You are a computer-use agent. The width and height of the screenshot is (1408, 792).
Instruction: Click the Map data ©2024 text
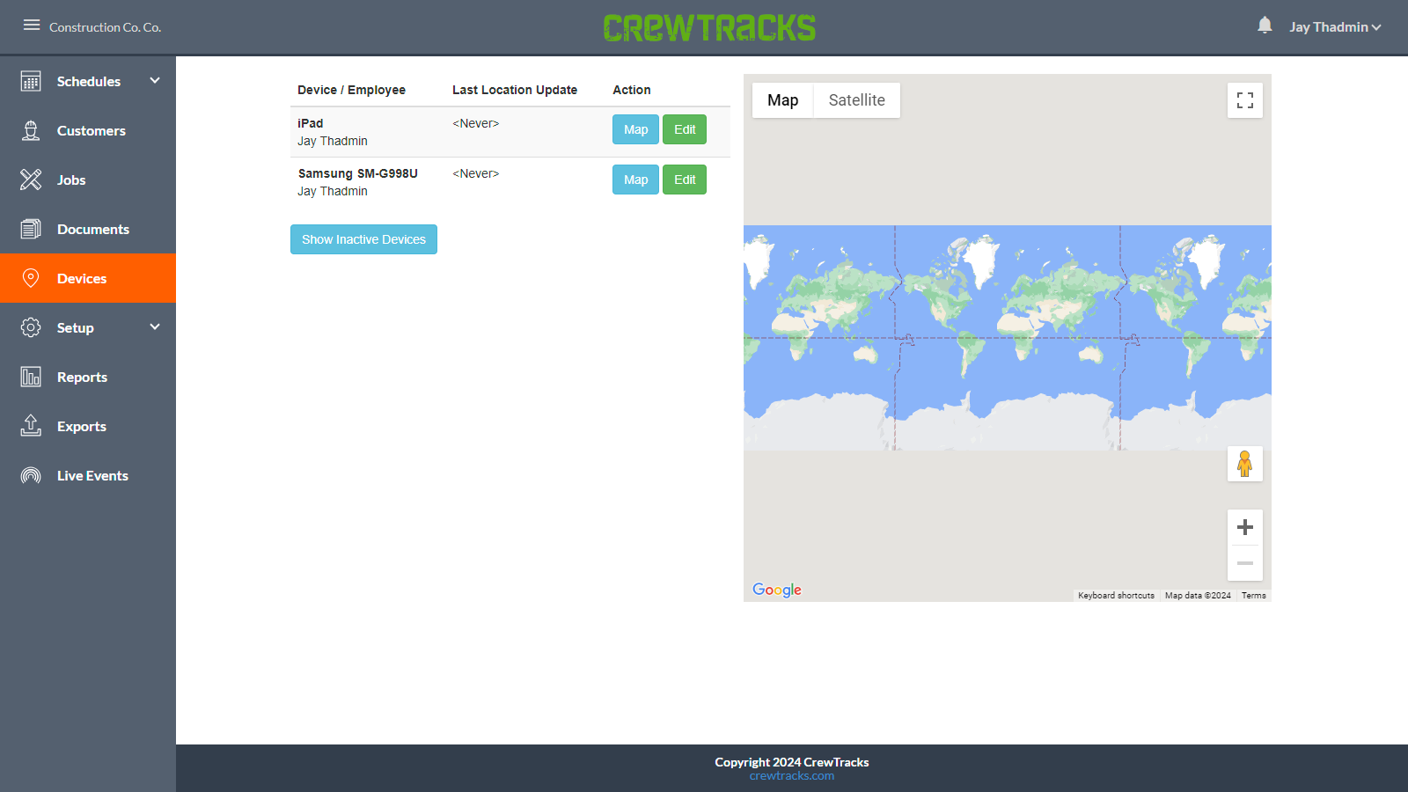click(x=1198, y=596)
